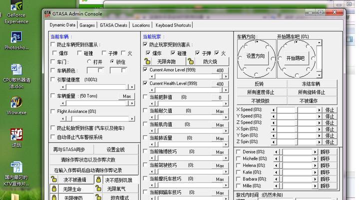Uncheck Current Armor Level checkbox
Screen dimensions: 362x200
[x=145, y=69]
